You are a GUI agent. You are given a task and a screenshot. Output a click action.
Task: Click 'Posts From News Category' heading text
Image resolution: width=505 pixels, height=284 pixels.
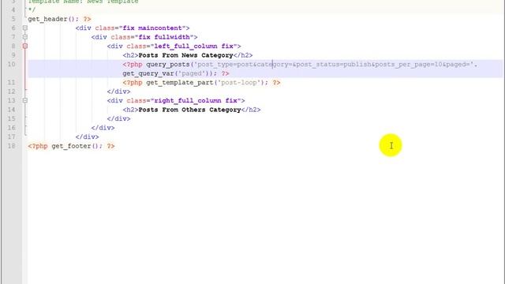tap(186, 55)
